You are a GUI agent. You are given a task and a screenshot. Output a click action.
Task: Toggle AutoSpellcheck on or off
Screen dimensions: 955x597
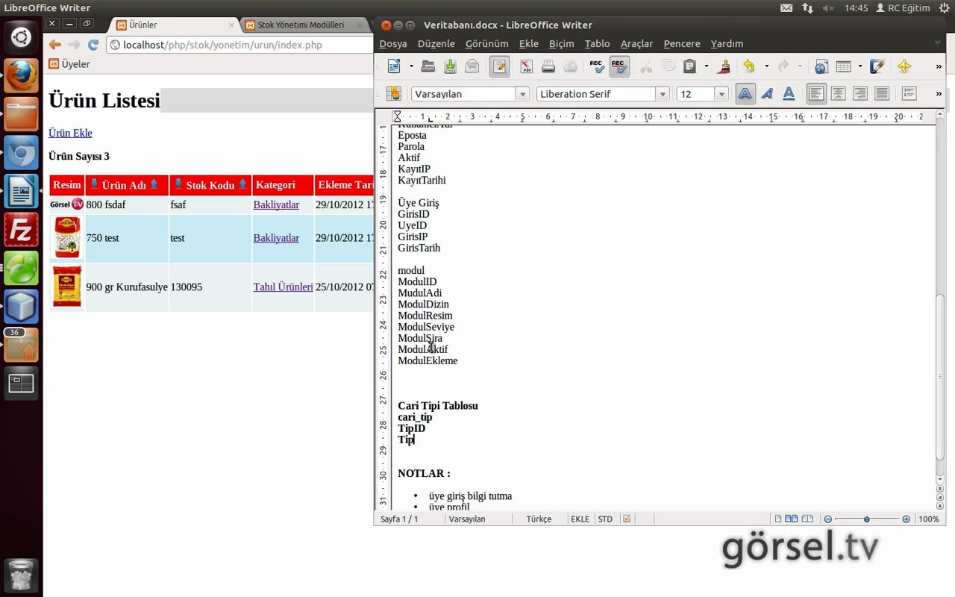(x=619, y=66)
